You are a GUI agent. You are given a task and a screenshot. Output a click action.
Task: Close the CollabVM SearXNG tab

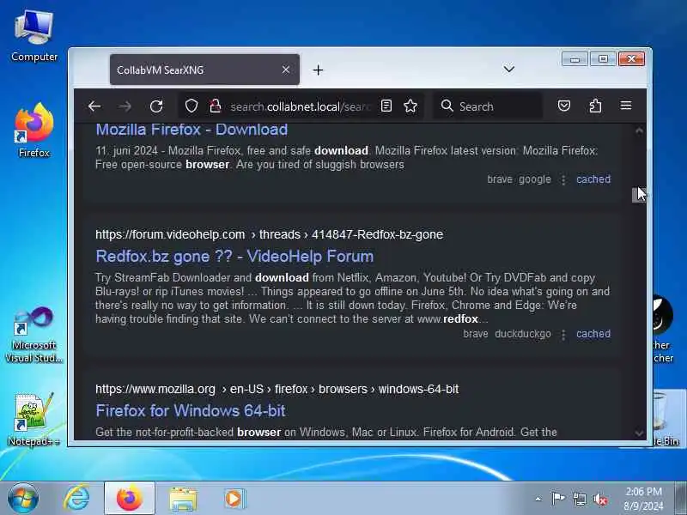[x=286, y=70]
